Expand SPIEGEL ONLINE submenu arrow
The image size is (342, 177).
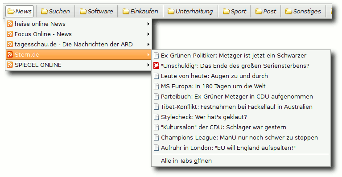coord(148,65)
